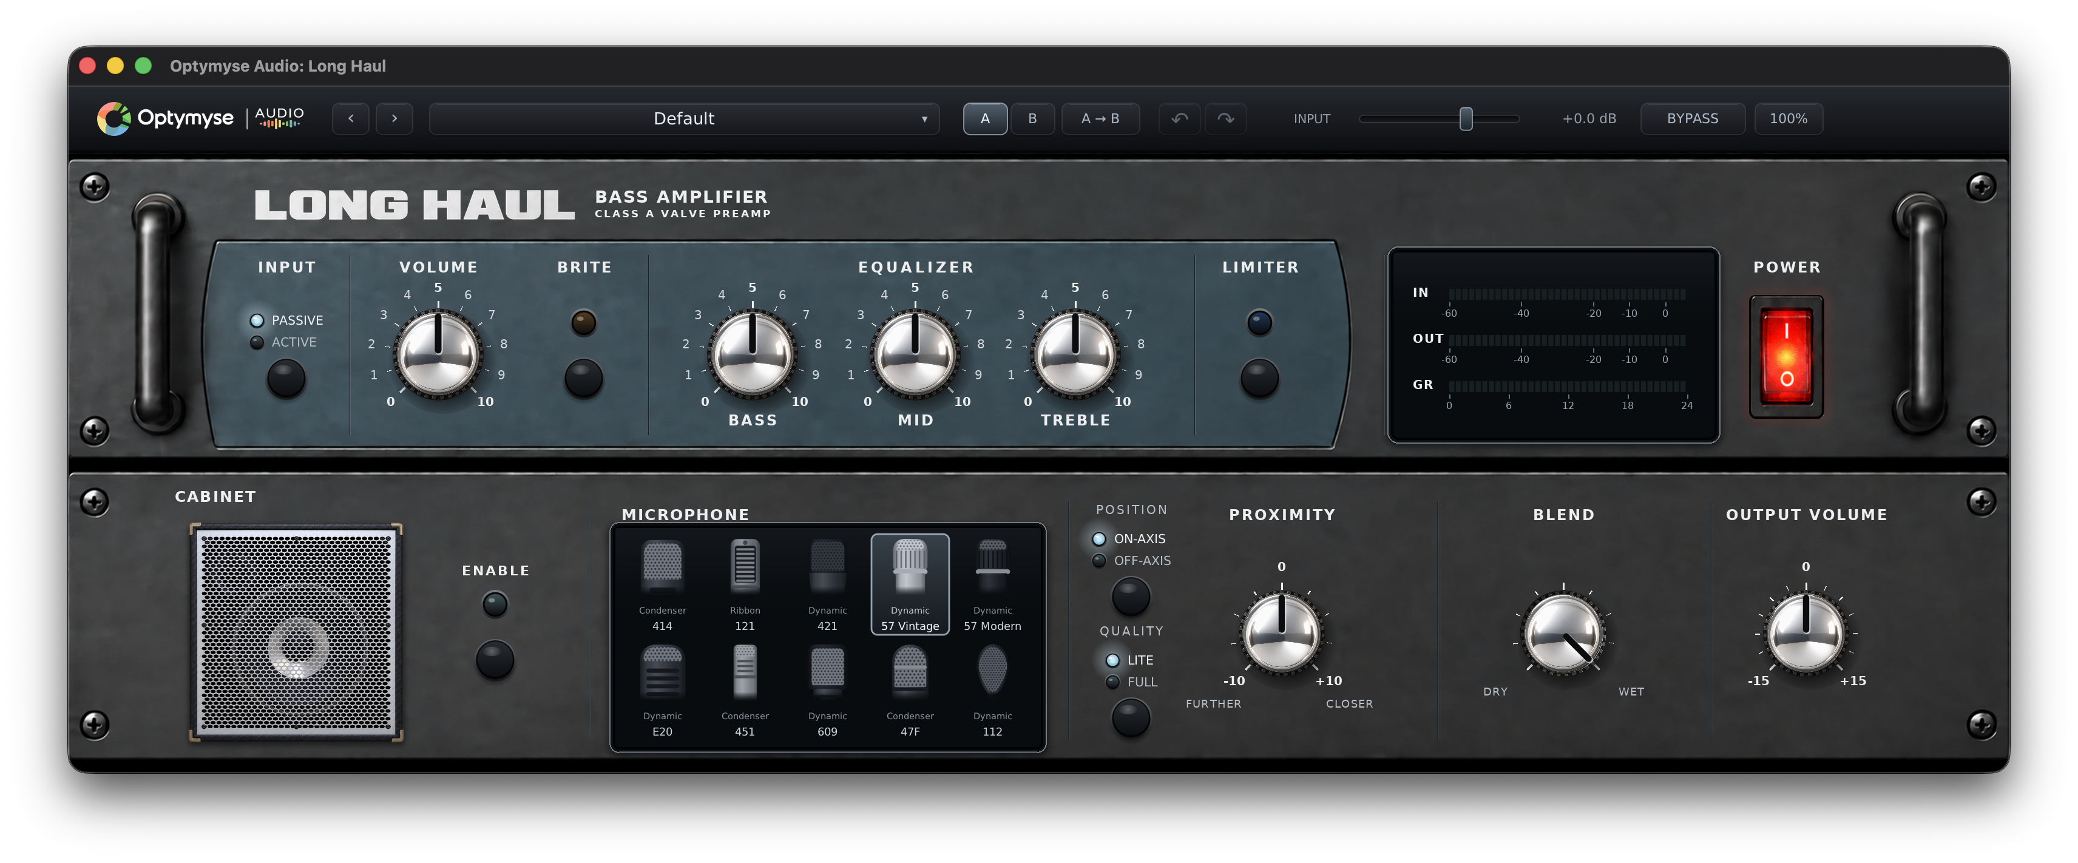2078x863 pixels.
Task: Select the Dynamic 609 microphone
Action: [x=827, y=691]
